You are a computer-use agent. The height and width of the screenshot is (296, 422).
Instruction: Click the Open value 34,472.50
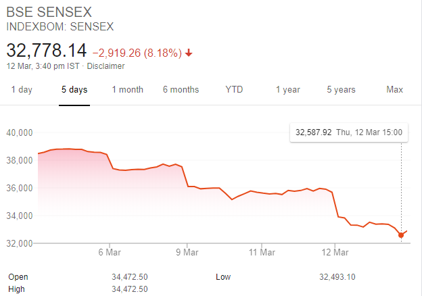point(130,276)
